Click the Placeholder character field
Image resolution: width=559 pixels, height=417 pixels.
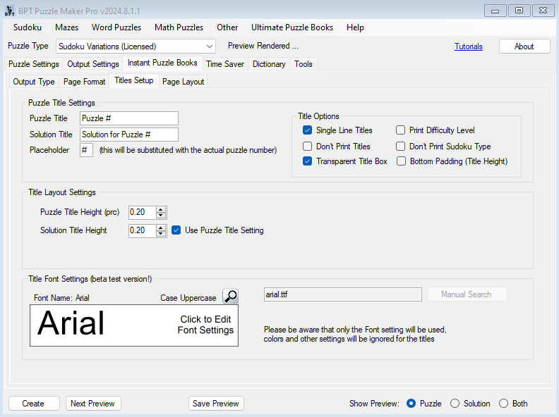coord(86,150)
